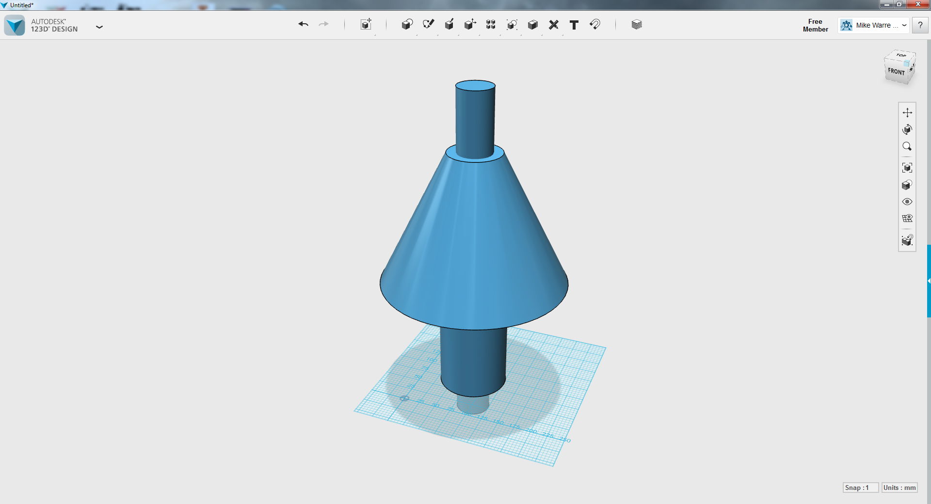Expand the collapsed right side panel
Screen dimensions: 931x504
[x=929, y=281]
